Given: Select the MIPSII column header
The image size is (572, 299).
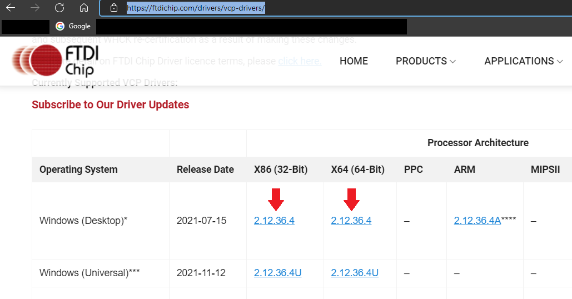Looking at the screenshot, I should 545,170.
